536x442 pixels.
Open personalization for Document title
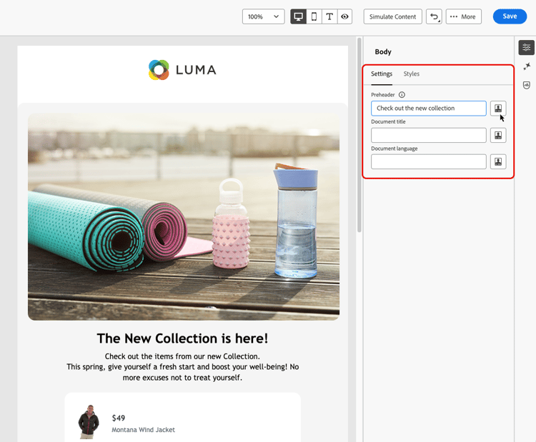pos(498,135)
